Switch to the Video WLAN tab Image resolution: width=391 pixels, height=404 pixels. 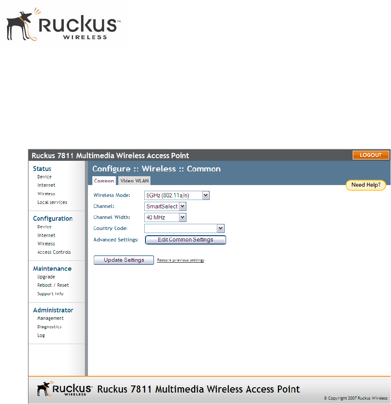pyautogui.click(x=135, y=181)
